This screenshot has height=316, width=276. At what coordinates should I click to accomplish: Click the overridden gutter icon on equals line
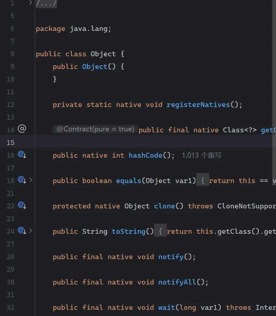tap(22, 180)
